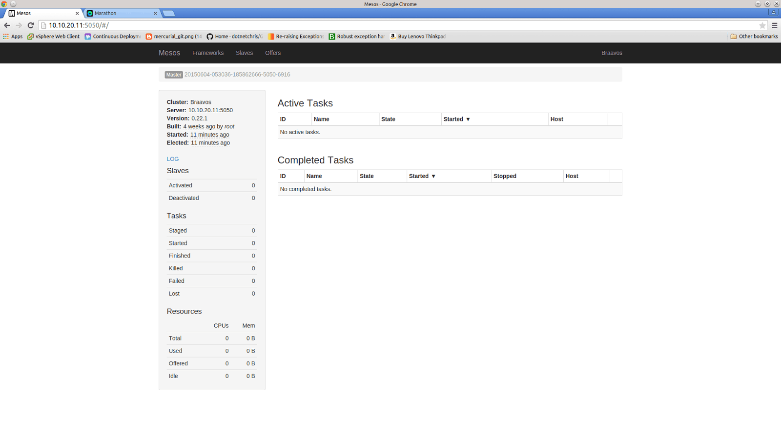Close the Marathon tab
Image resolution: width=781 pixels, height=439 pixels.
[155, 14]
